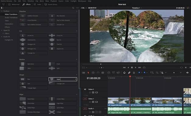Click the X Wipe transition icon
Viewport: 191px width, 116px height.
(52, 112)
